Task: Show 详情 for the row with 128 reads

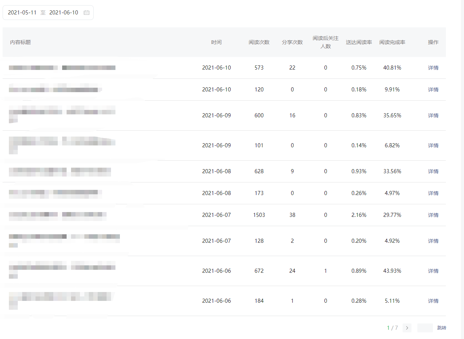Action: 433,241
